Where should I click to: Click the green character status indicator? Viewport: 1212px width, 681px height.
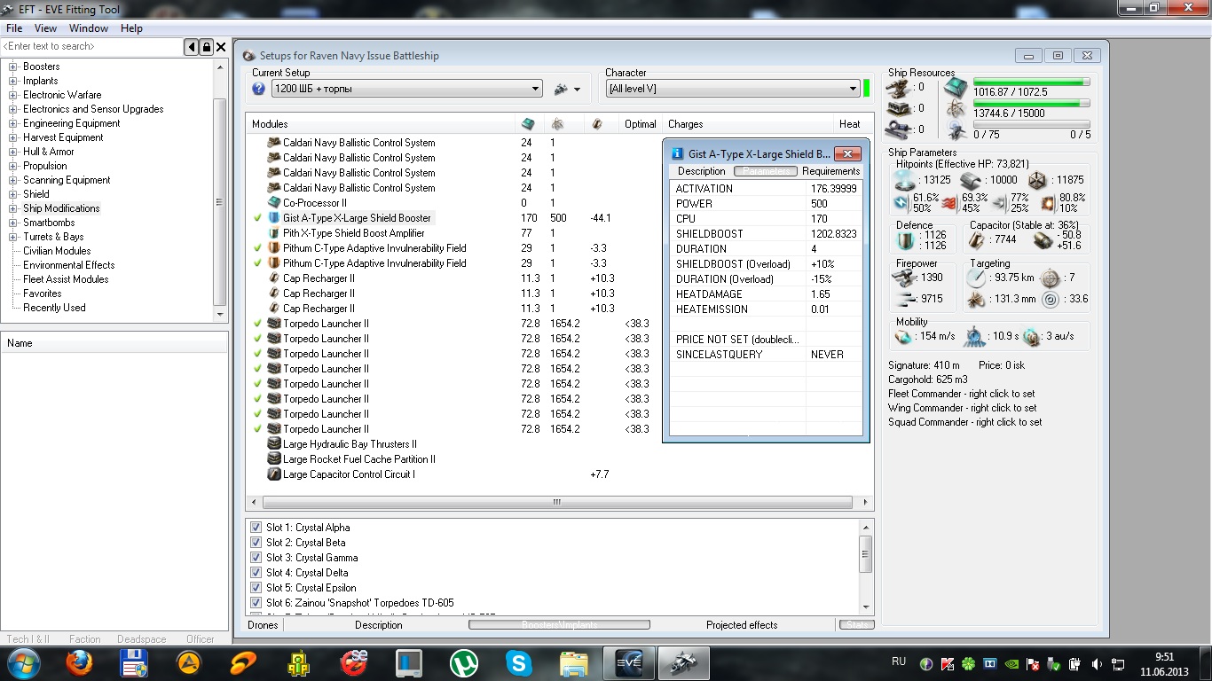coord(866,89)
